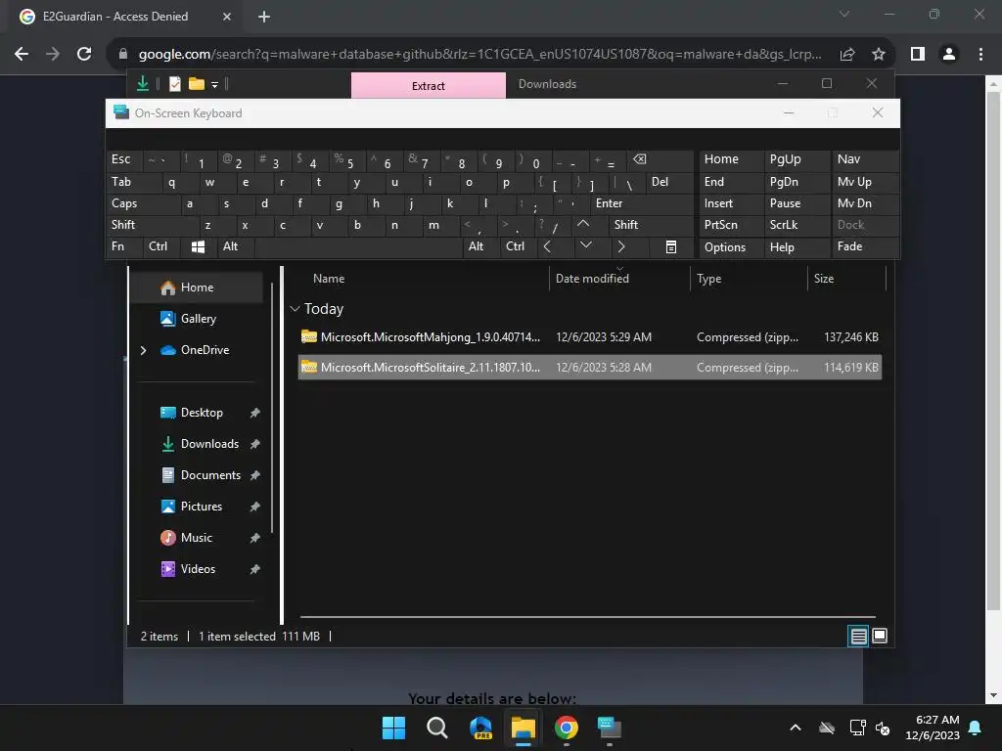This screenshot has width=1002, height=751.
Task: Toggle right Shift key on keyboard
Action: click(651, 226)
